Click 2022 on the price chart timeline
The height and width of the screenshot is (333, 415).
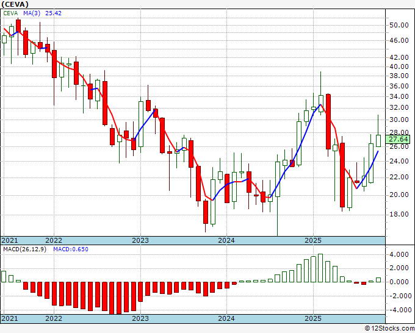pos(54,240)
